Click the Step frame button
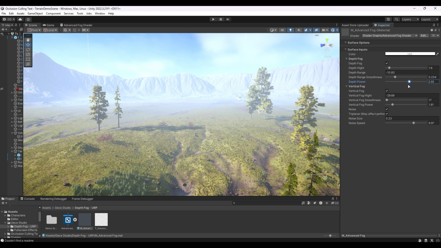The width and height of the screenshot is (441, 248). (x=228, y=19)
